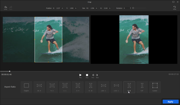The height and width of the screenshot is (105, 180).
Task: Adjust height H with its slider icon
Action: [110, 8]
